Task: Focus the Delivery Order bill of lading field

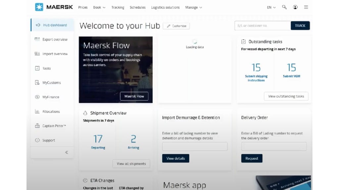Action: pyautogui.click(x=274, y=146)
